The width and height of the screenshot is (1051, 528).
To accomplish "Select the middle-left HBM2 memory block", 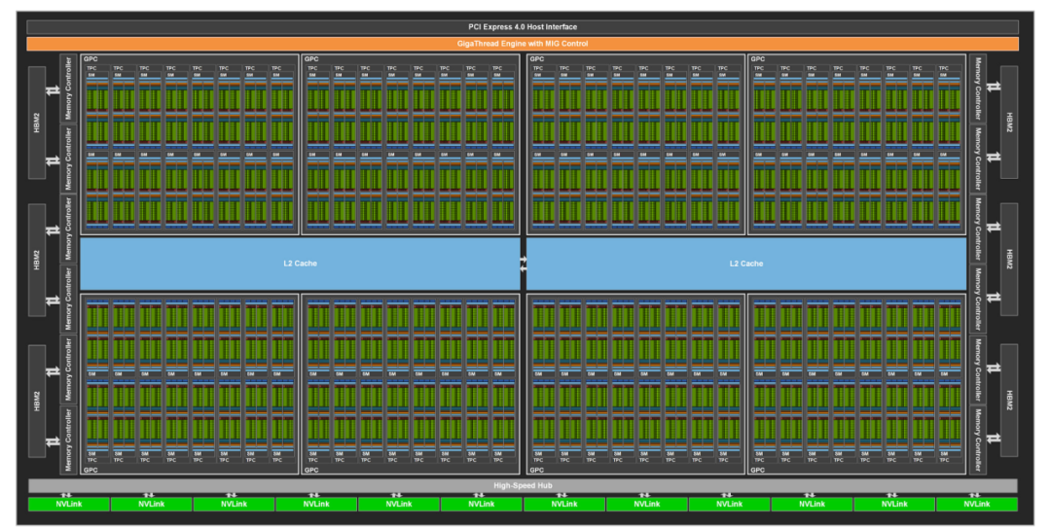I will tap(37, 260).
